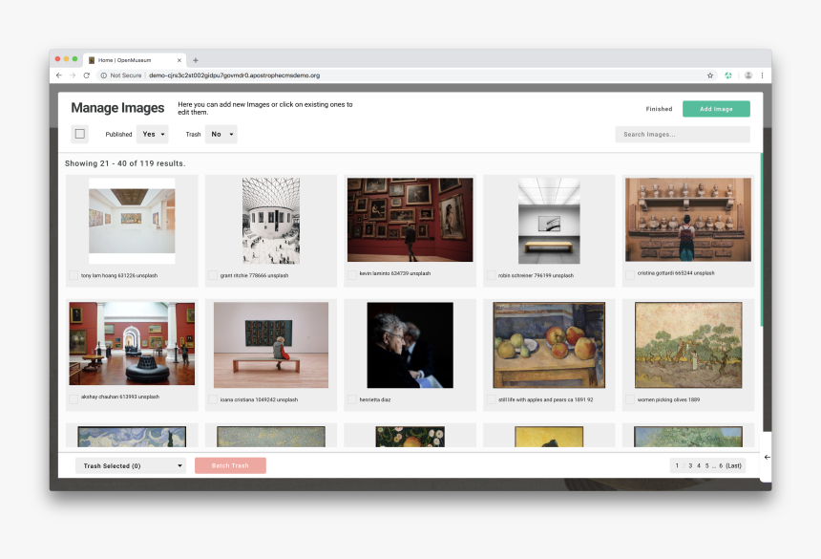The width and height of the screenshot is (821, 559).
Task: Open the Trash Selected (0) dropdown
Action: [131, 465]
